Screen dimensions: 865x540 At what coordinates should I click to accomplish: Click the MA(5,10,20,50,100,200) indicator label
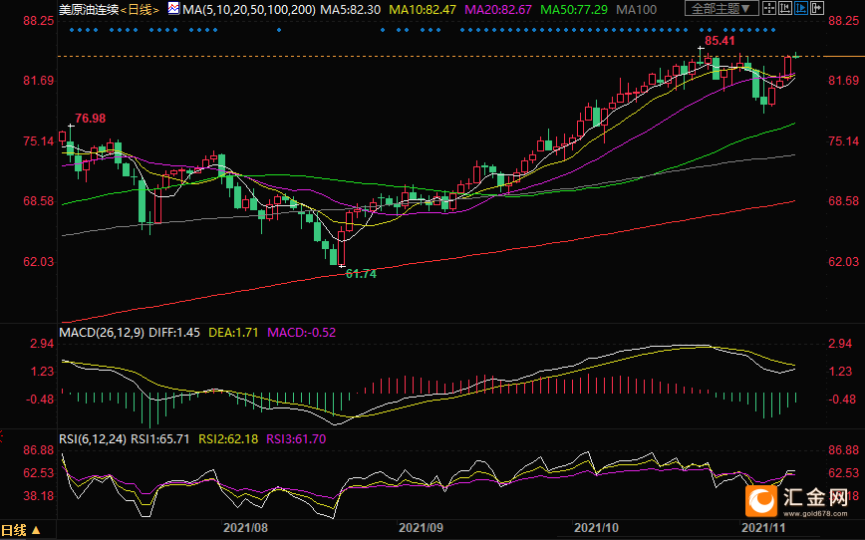point(249,9)
